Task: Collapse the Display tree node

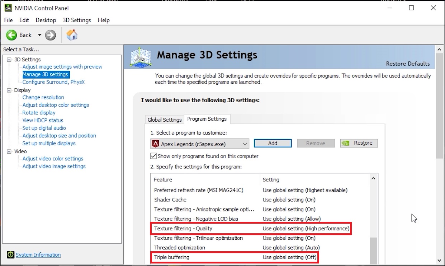Action: click(x=10, y=90)
